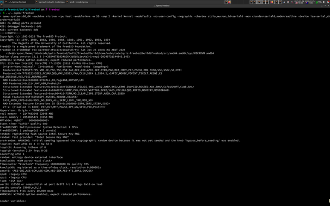Open the blue applications menu icon
The width and height of the screenshot is (330, 206).
pos(1,2)
